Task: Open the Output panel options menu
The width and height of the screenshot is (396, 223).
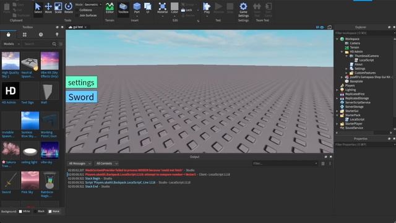Action: click(x=330, y=164)
